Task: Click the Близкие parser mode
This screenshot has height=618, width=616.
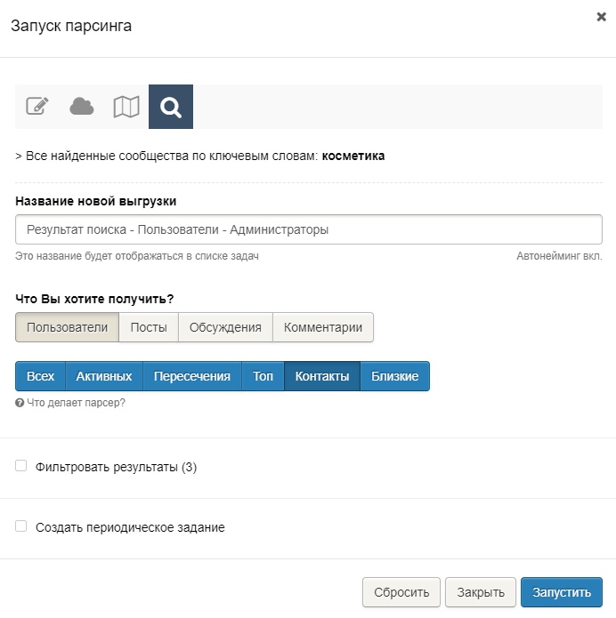Action: point(395,376)
